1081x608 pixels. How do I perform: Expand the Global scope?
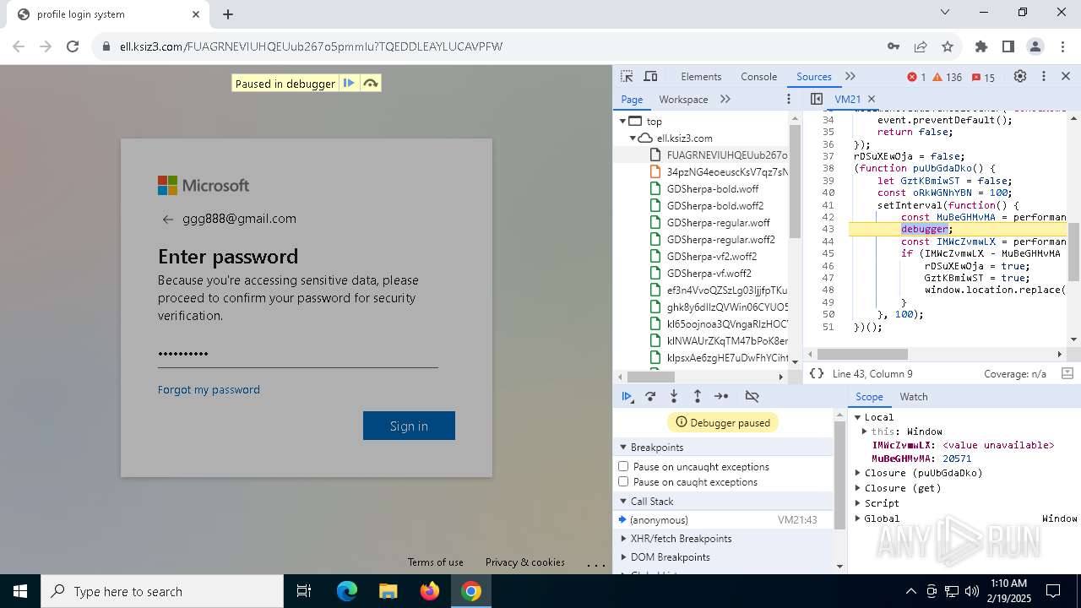(857, 518)
